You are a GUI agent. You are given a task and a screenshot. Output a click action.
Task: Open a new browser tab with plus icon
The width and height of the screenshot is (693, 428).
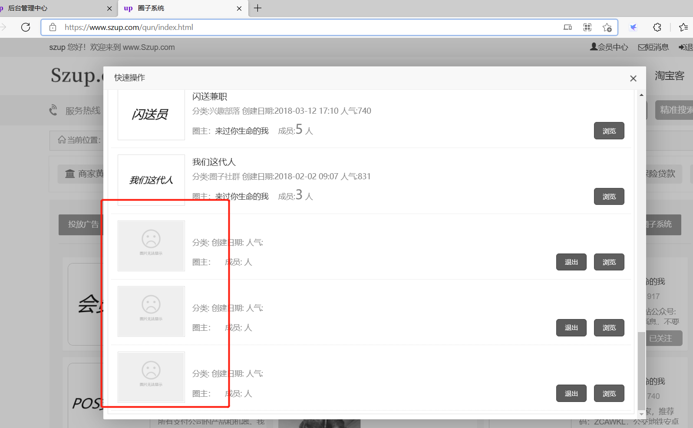[257, 8]
